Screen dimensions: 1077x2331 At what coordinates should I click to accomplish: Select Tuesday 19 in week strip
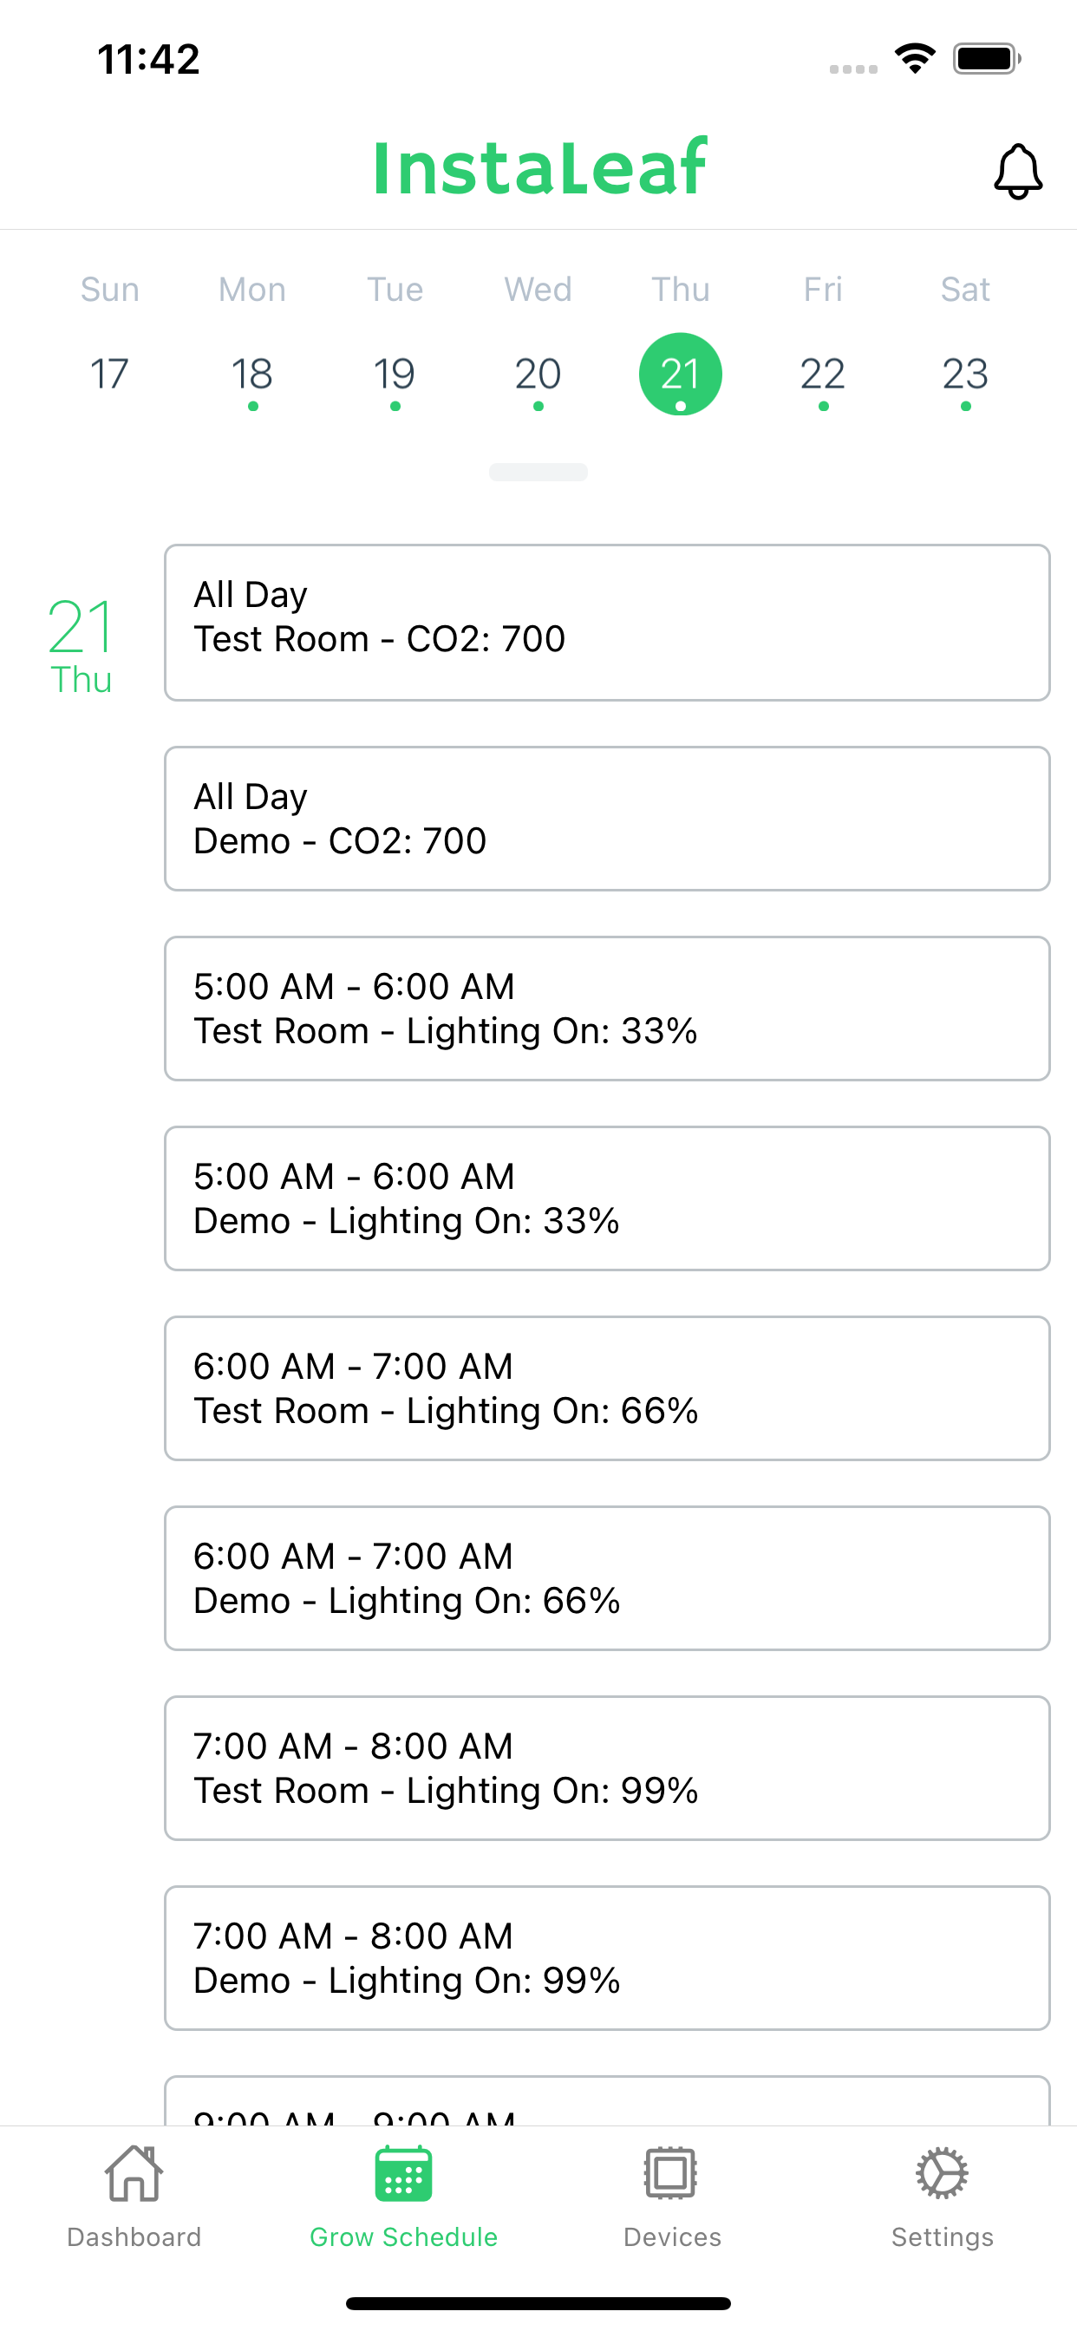pyautogui.click(x=395, y=374)
